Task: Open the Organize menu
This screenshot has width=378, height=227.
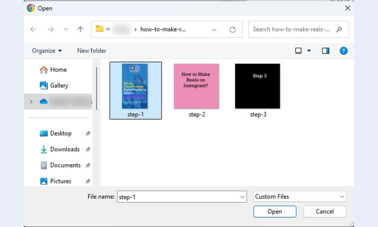Action: tap(47, 51)
